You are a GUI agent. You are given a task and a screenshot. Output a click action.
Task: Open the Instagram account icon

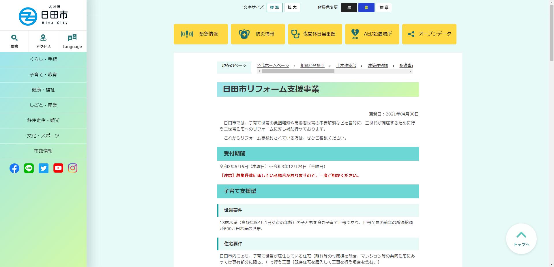click(73, 168)
